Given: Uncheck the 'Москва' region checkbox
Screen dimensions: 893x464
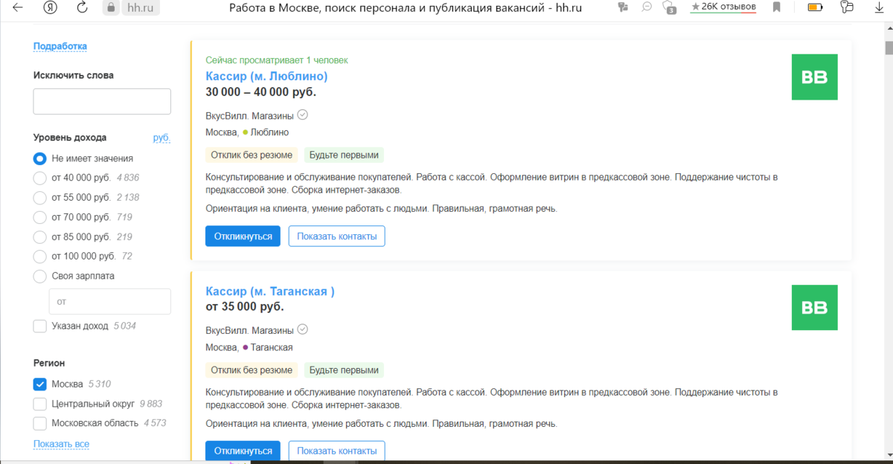Looking at the screenshot, I should (40, 384).
